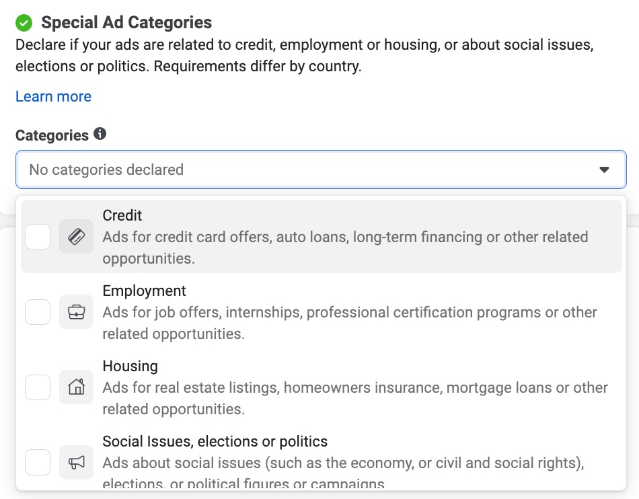Click the Housing house icon
Screen dimensions: 639x499
76,387
